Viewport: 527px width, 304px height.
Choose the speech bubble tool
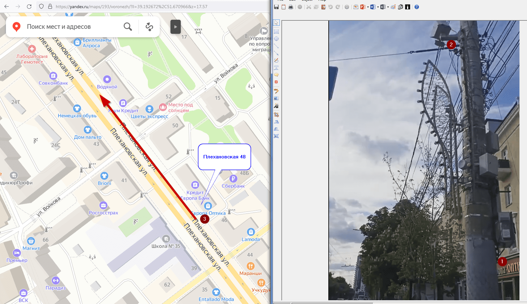[x=276, y=75]
